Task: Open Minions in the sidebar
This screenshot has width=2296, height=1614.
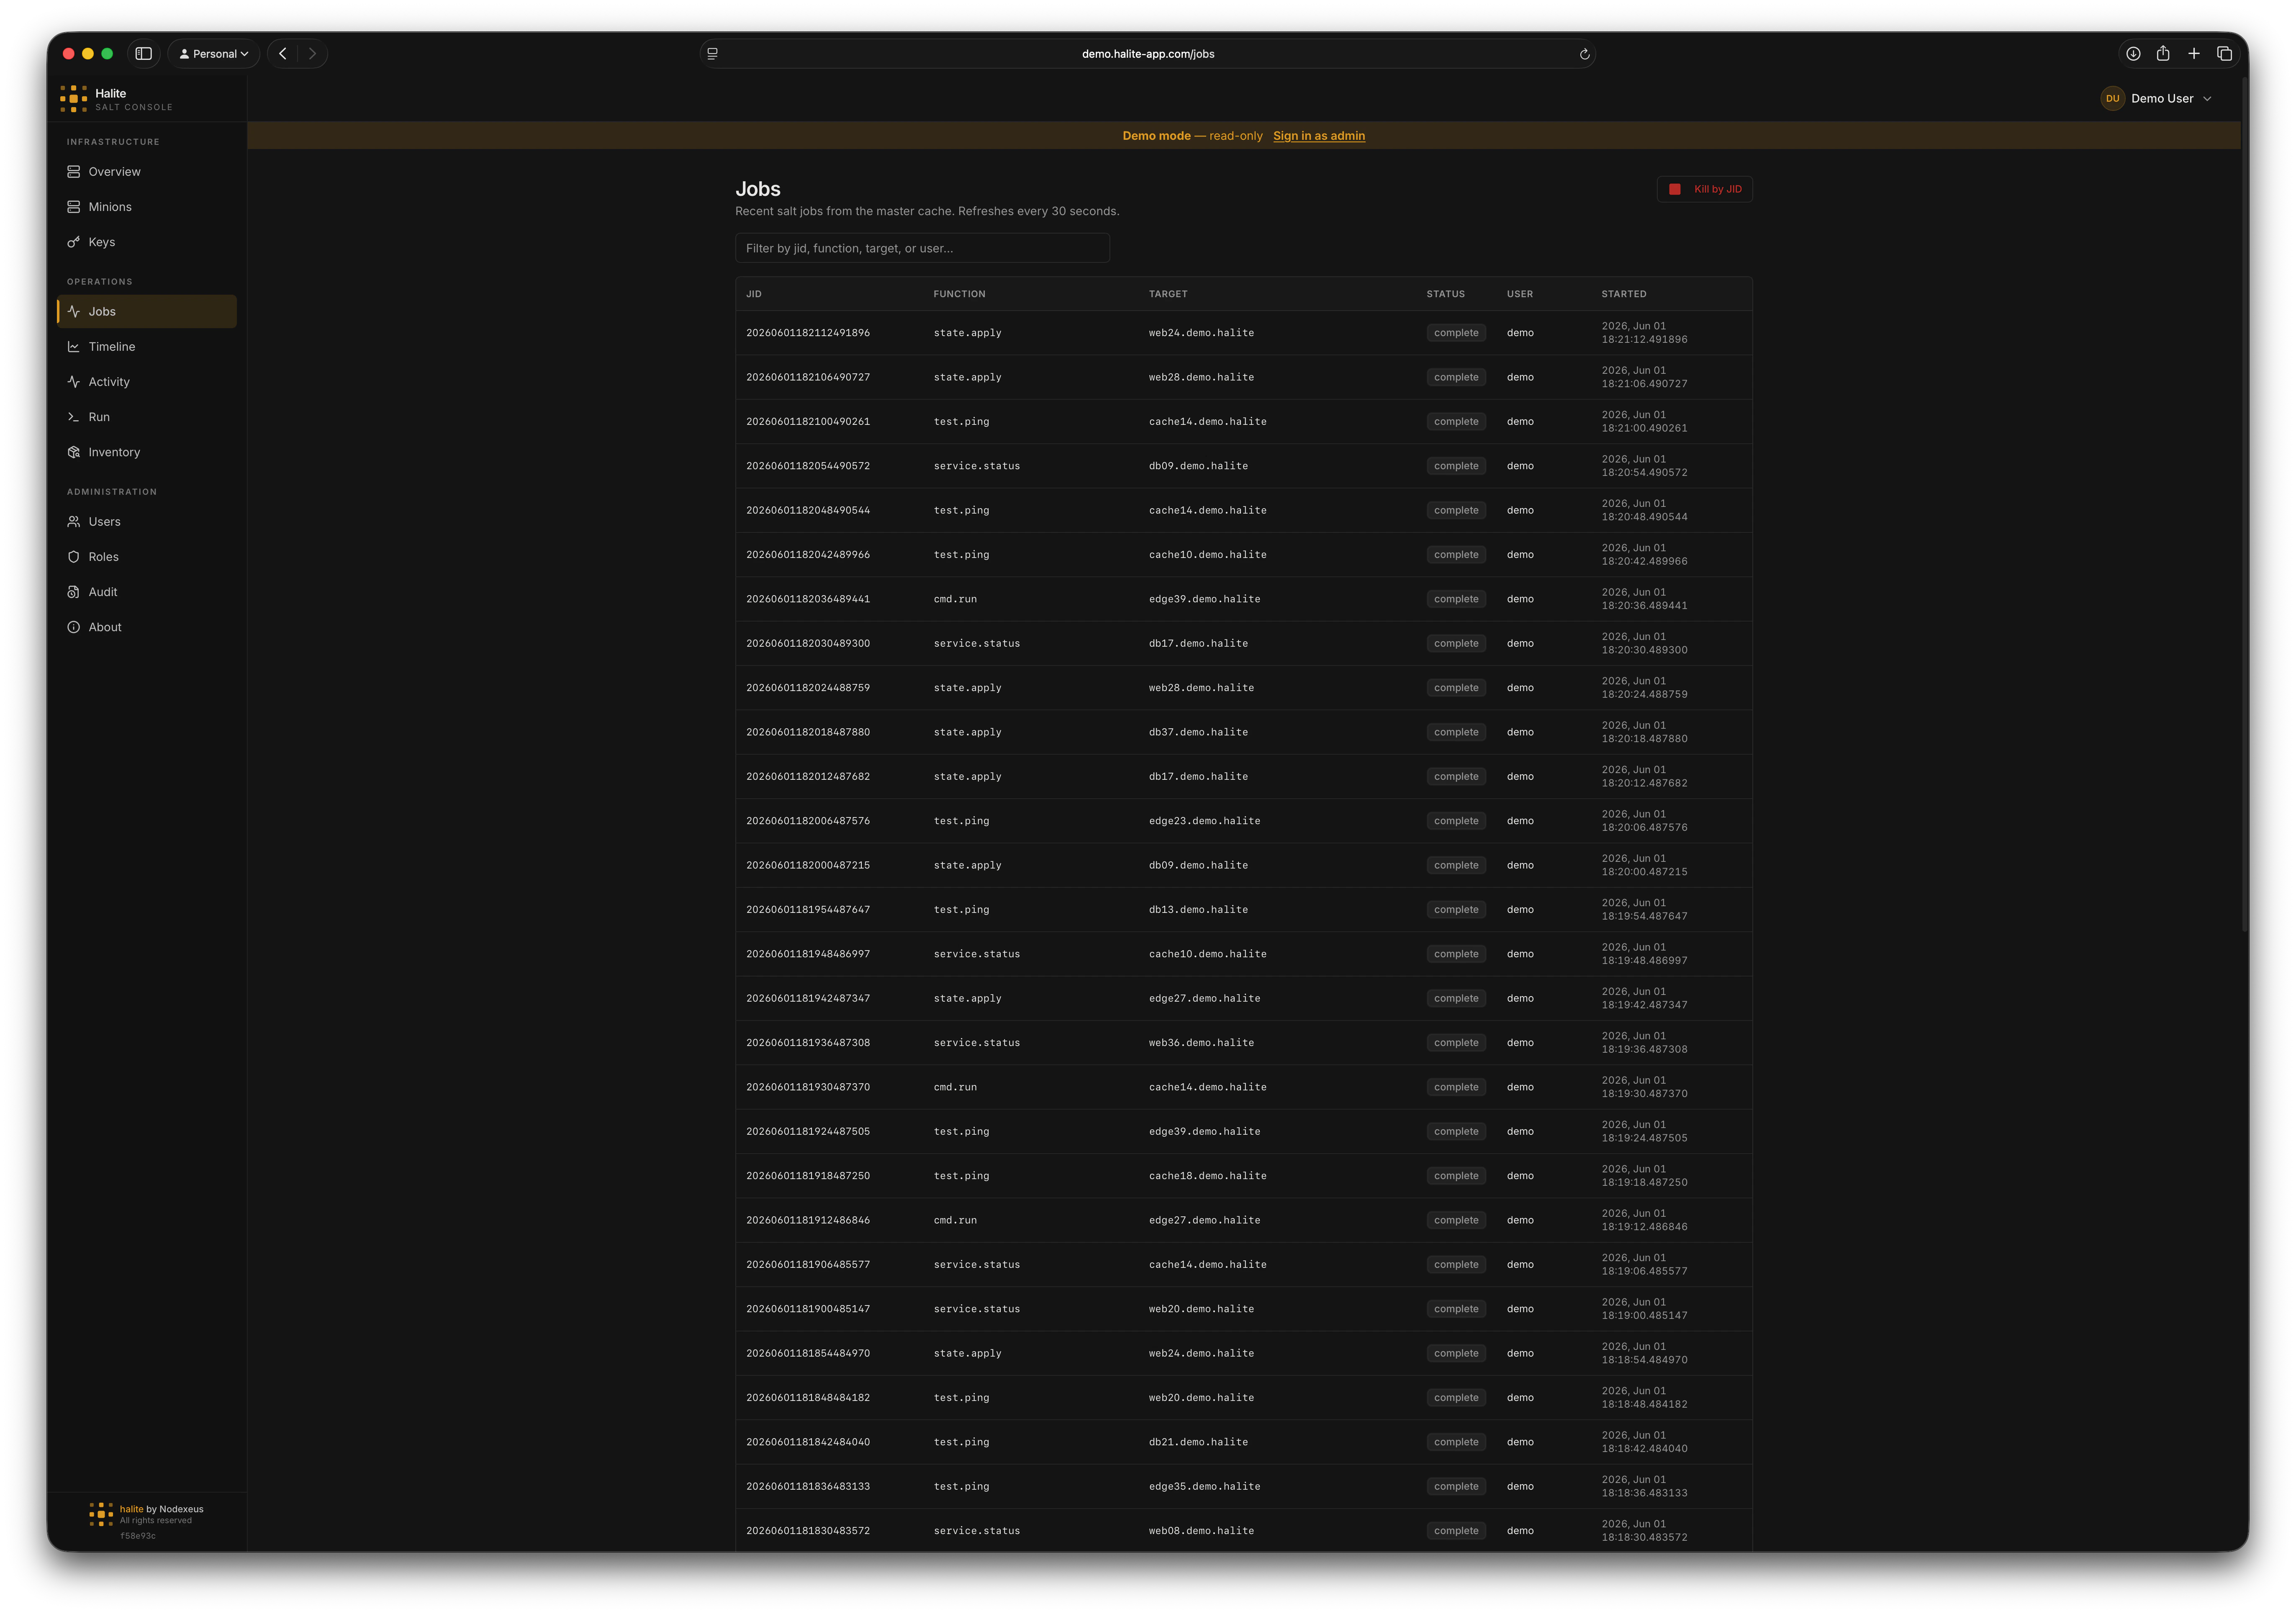Action: tap(147, 207)
